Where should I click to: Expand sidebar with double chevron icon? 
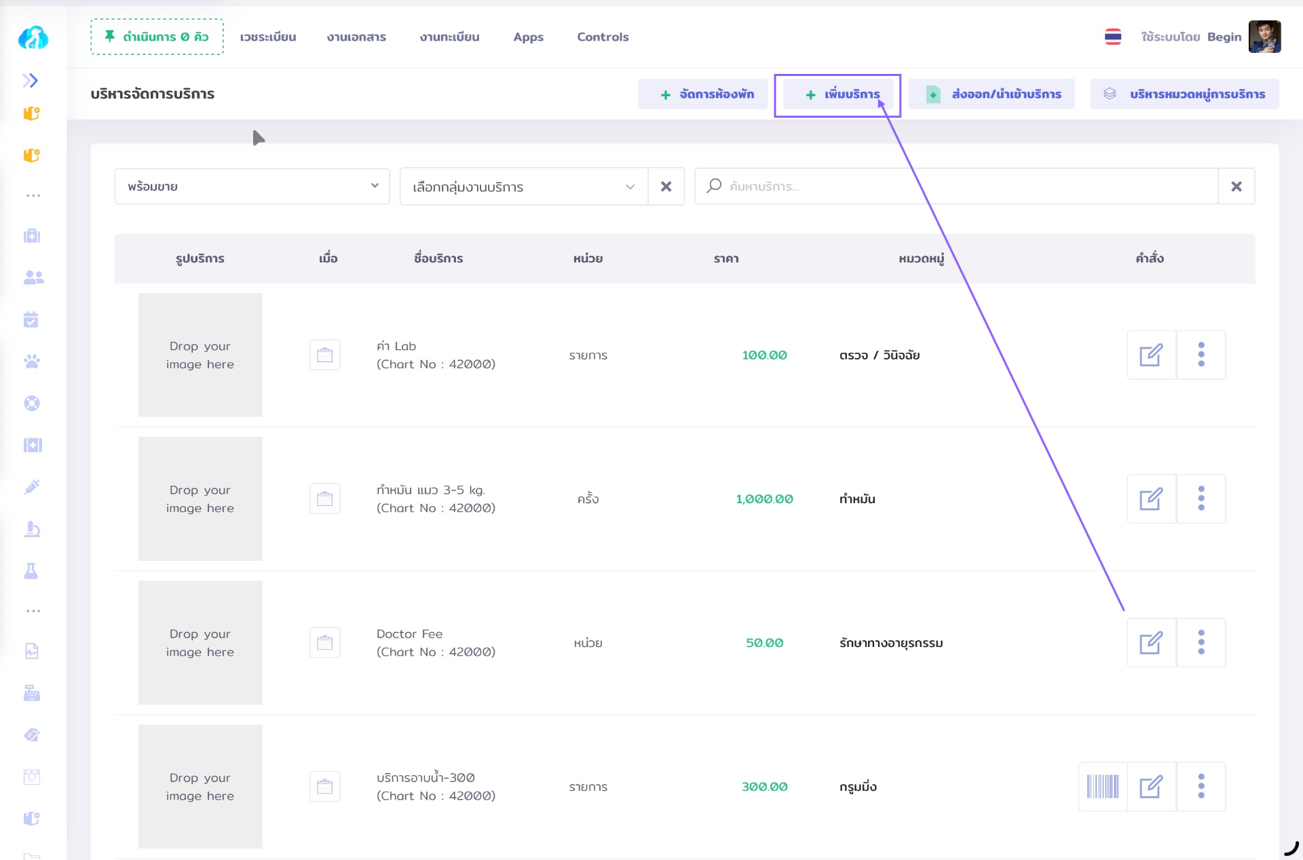point(30,81)
